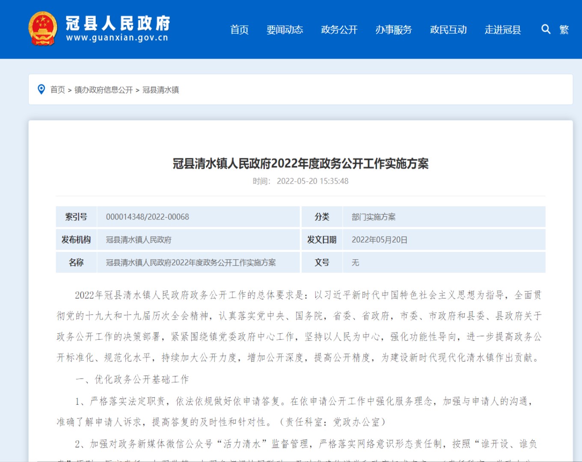Click the location pin breadcrumb icon
Screen dimensions: 582x462
42,89
